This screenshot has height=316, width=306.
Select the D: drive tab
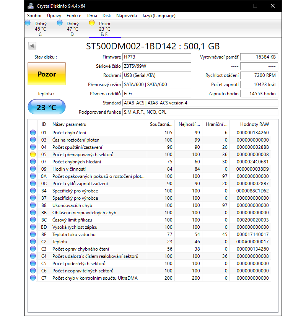(x=73, y=29)
